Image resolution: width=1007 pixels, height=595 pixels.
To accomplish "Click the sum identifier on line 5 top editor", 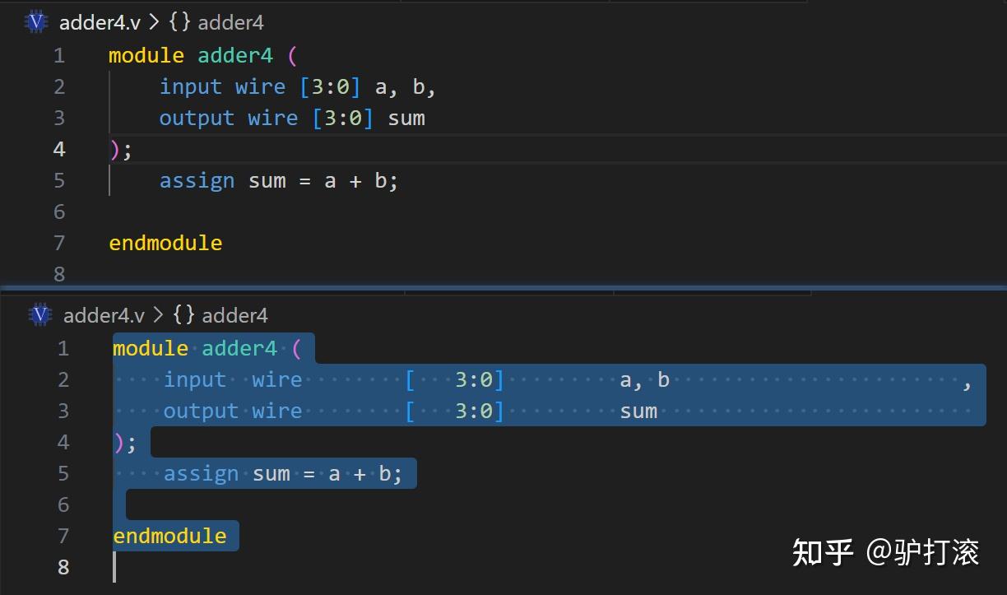I will pyautogui.click(x=267, y=180).
